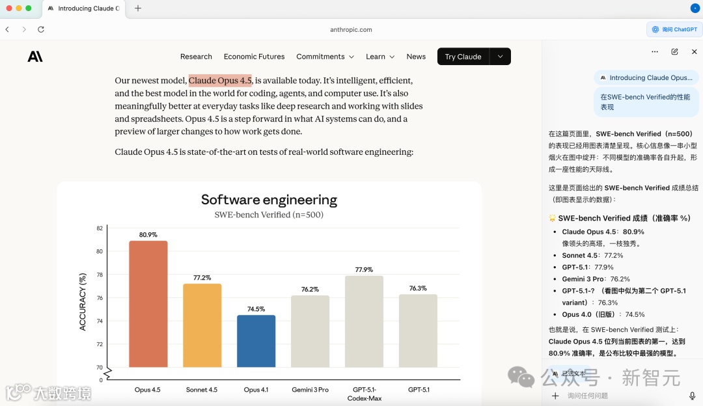Click the 76.2% label above the Gemini 3 Pro bar
Screen dimensions: 703x406
pyautogui.click(x=310, y=290)
